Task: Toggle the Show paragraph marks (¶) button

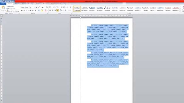Action: pyautogui.click(x=71, y=7)
